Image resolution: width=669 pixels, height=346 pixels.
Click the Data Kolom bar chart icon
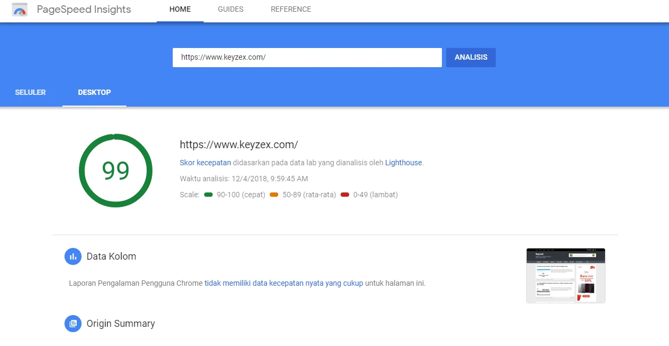click(x=73, y=256)
